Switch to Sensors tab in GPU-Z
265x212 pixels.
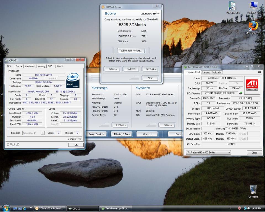pos(206,72)
